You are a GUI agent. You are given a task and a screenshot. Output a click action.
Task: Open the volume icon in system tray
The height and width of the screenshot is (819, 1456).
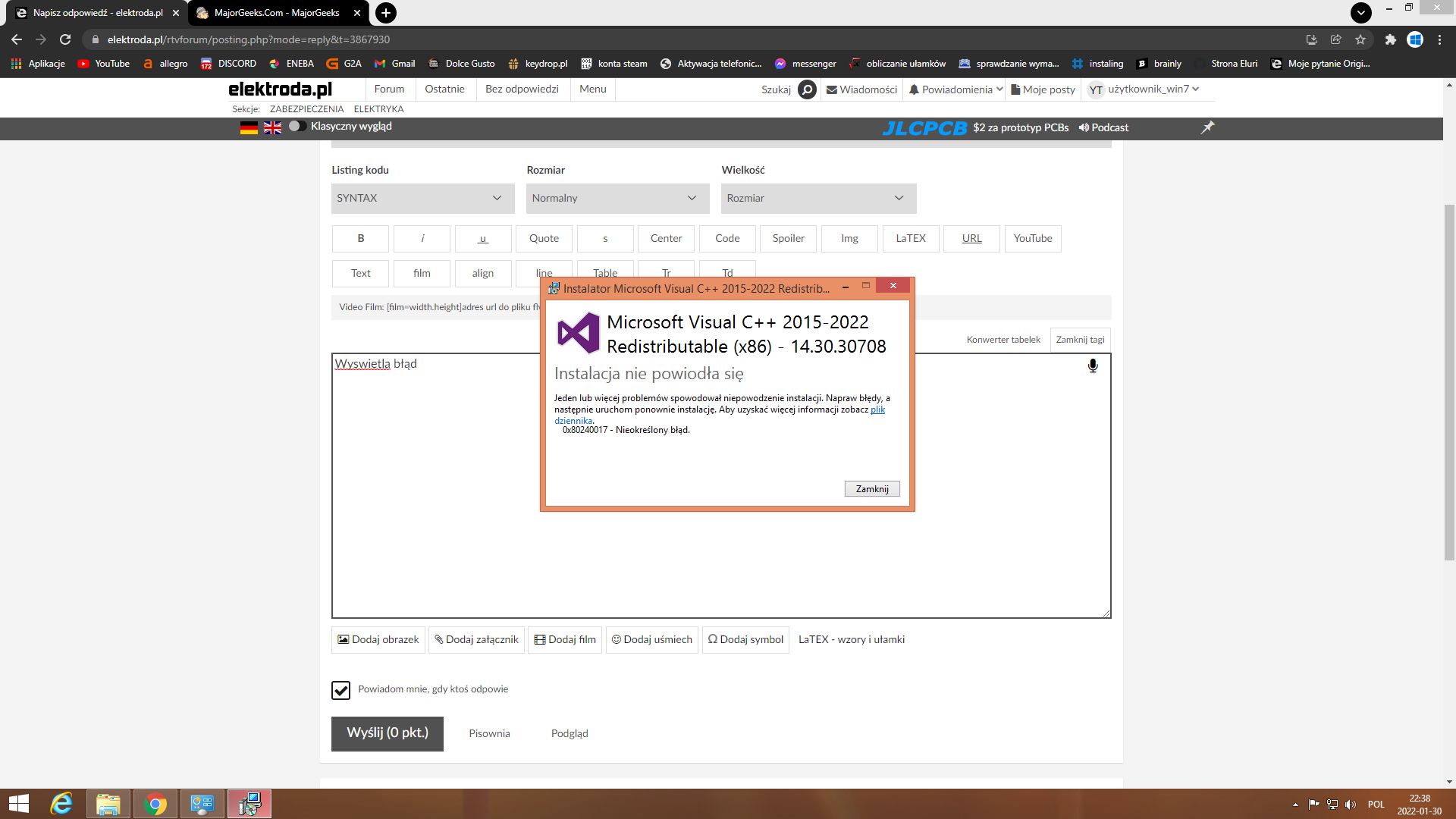1351,804
